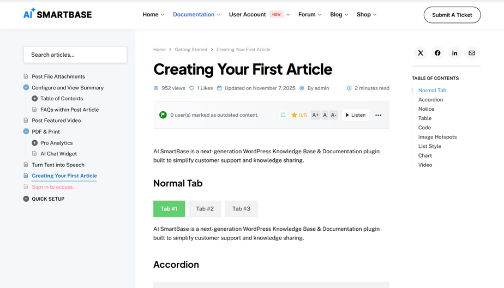504x288 pixels.
Task: Share the article on Facebook
Action: pos(437,53)
